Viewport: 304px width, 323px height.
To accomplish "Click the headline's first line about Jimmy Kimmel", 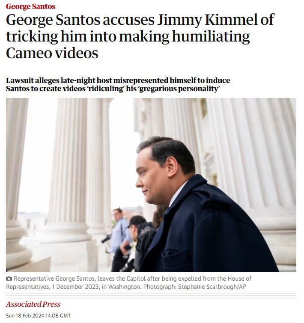I will [140, 20].
